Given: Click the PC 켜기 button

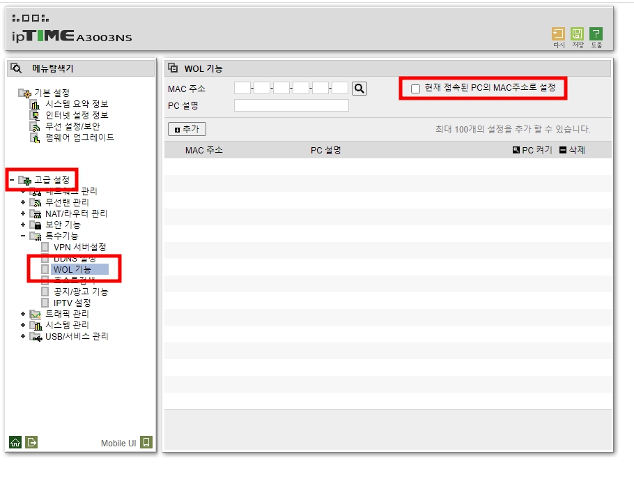Looking at the screenshot, I should 532,150.
